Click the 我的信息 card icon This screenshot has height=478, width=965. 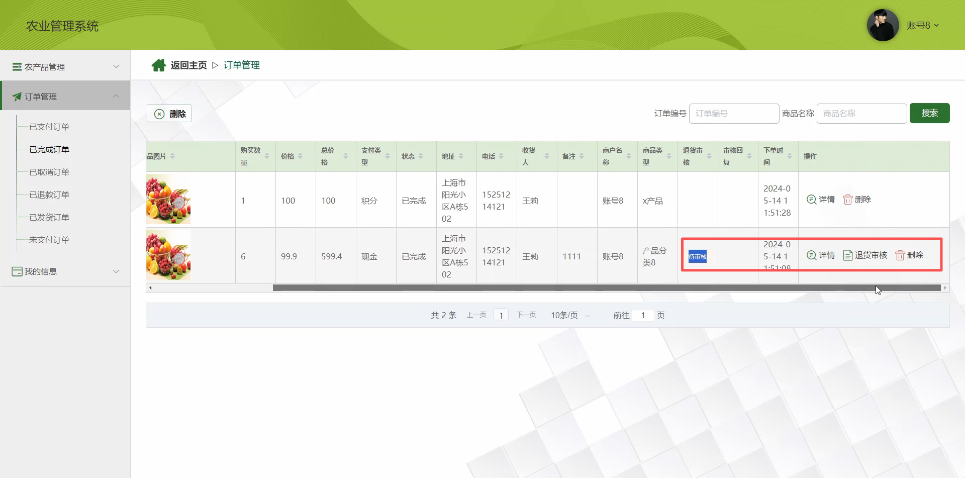(17, 271)
